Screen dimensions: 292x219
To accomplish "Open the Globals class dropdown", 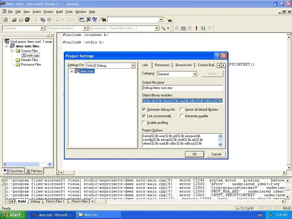I will (42, 28).
